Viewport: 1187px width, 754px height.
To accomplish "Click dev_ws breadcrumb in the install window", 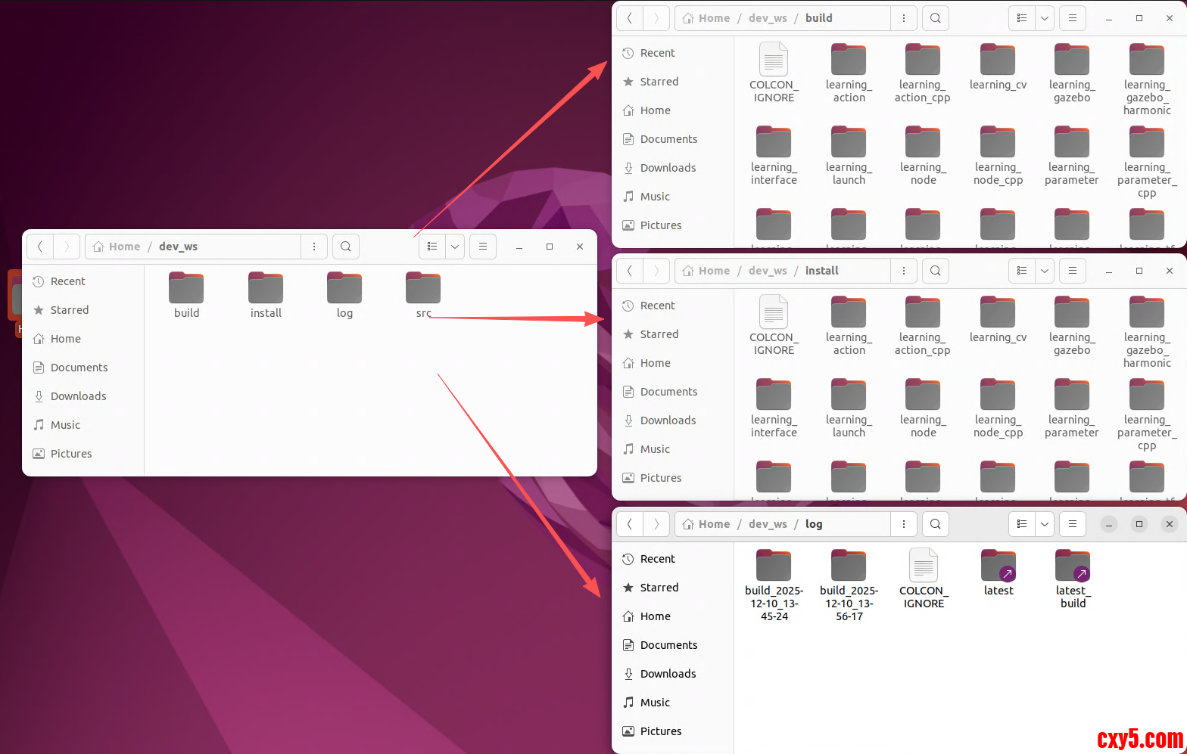I will tap(768, 271).
